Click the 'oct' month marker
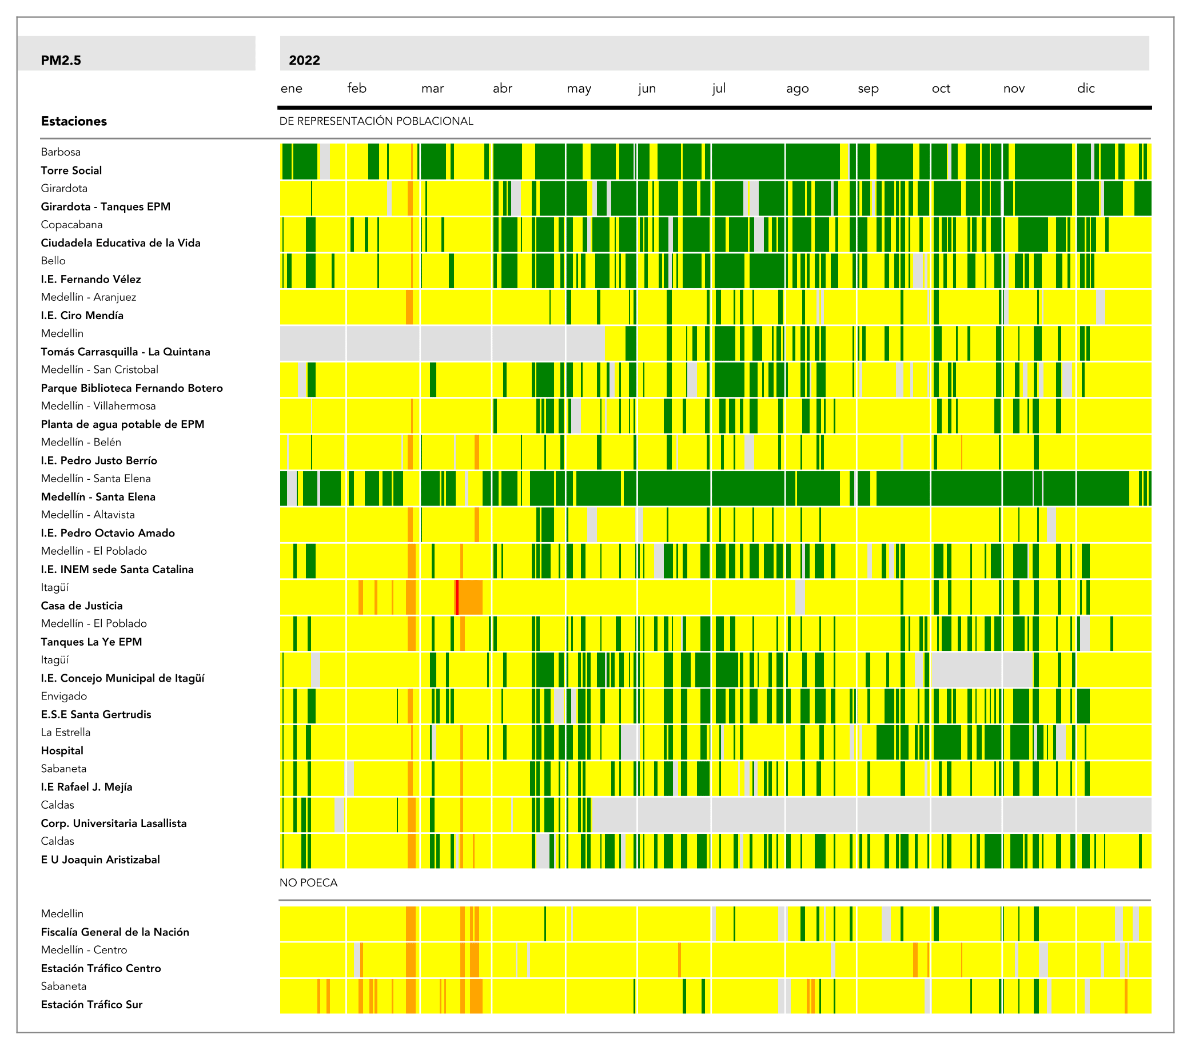This screenshot has width=1191, height=1050. point(941,89)
